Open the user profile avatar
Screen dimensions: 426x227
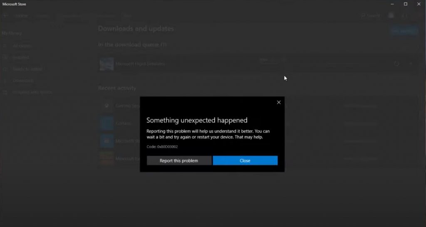pyautogui.click(x=391, y=15)
